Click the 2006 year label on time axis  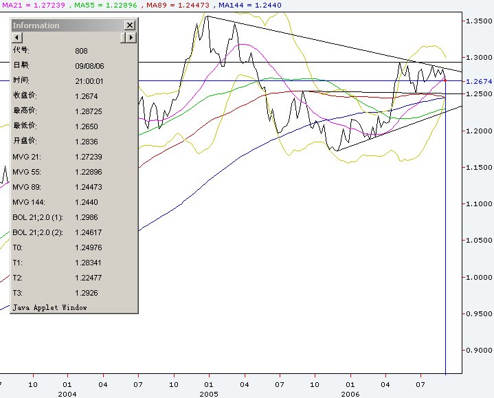[350, 394]
